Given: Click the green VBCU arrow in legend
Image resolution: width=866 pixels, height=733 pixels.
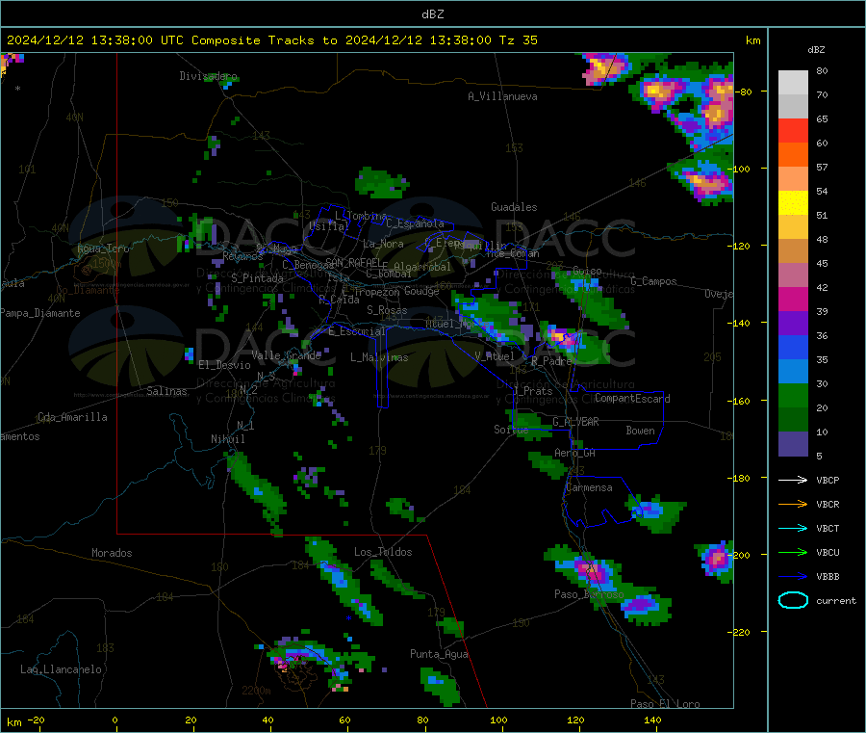Looking at the screenshot, I should coord(793,552).
